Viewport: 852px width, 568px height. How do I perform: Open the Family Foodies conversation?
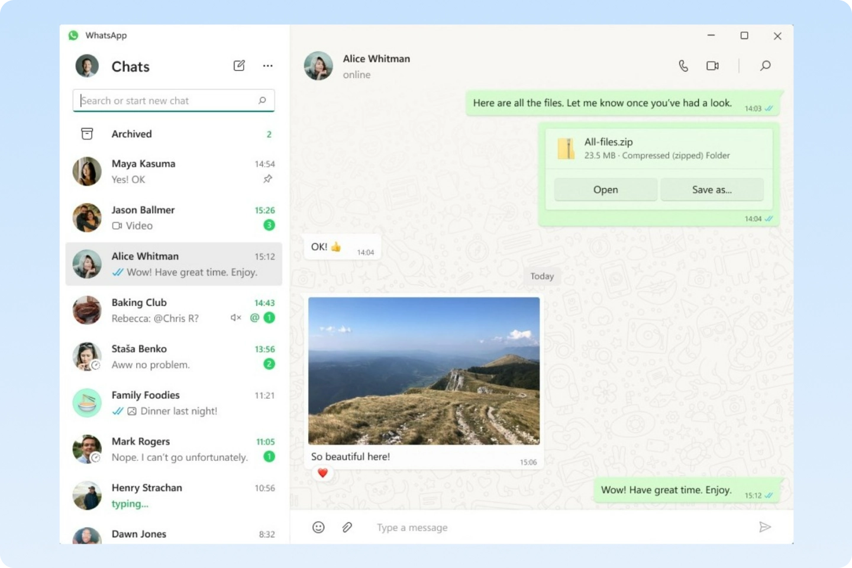click(173, 403)
